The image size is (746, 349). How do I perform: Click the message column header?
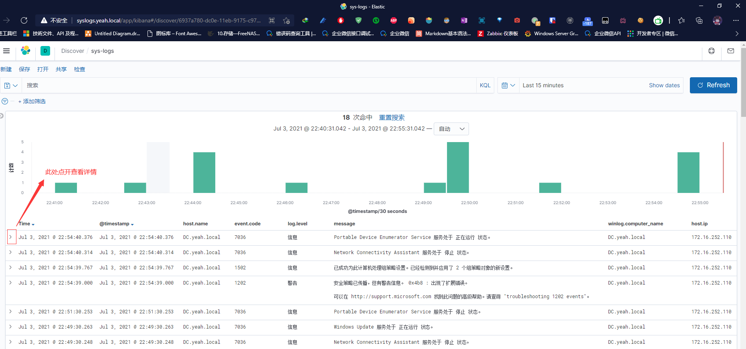pos(344,224)
